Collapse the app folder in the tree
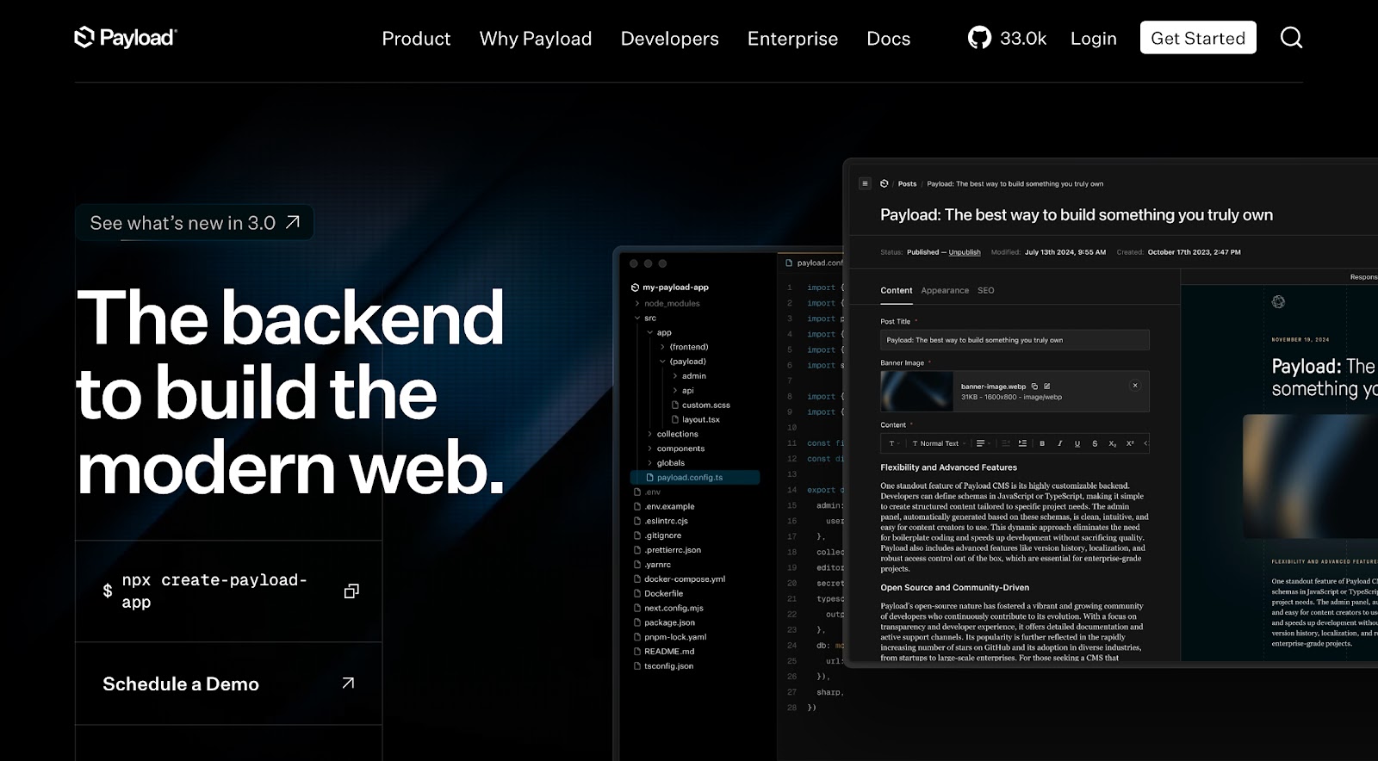Viewport: 1378px width, 761px height. 650,332
